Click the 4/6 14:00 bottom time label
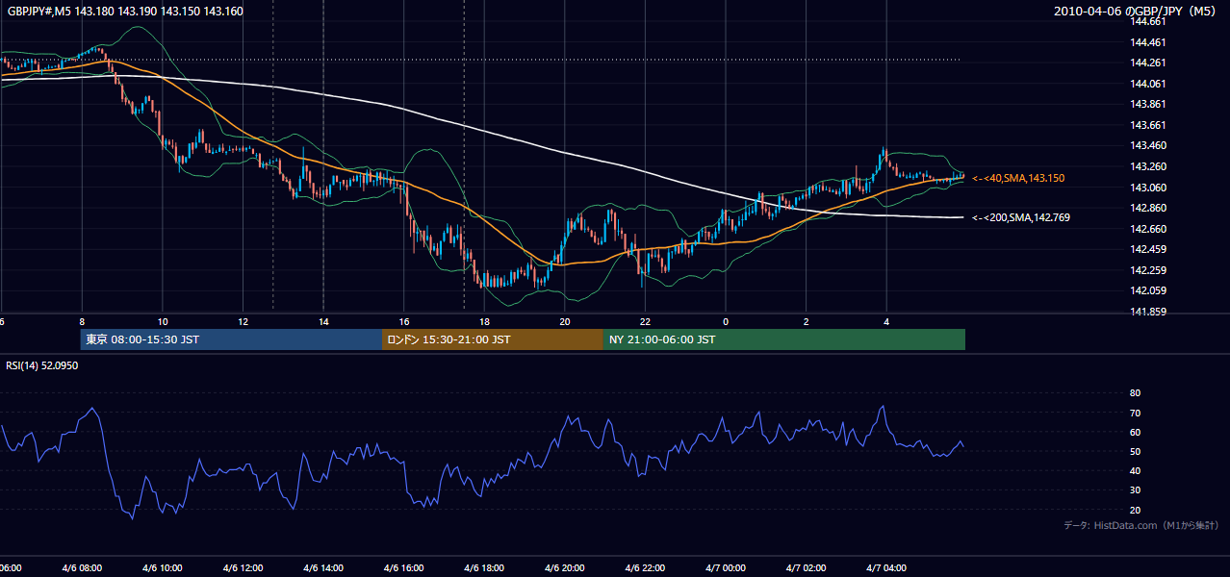This screenshot has height=577, width=1230. point(323,568)
